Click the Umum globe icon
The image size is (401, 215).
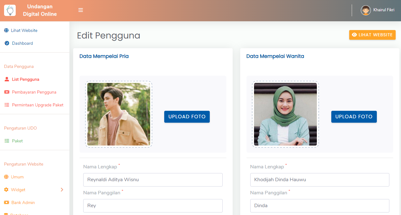click(x=6, y=177)
